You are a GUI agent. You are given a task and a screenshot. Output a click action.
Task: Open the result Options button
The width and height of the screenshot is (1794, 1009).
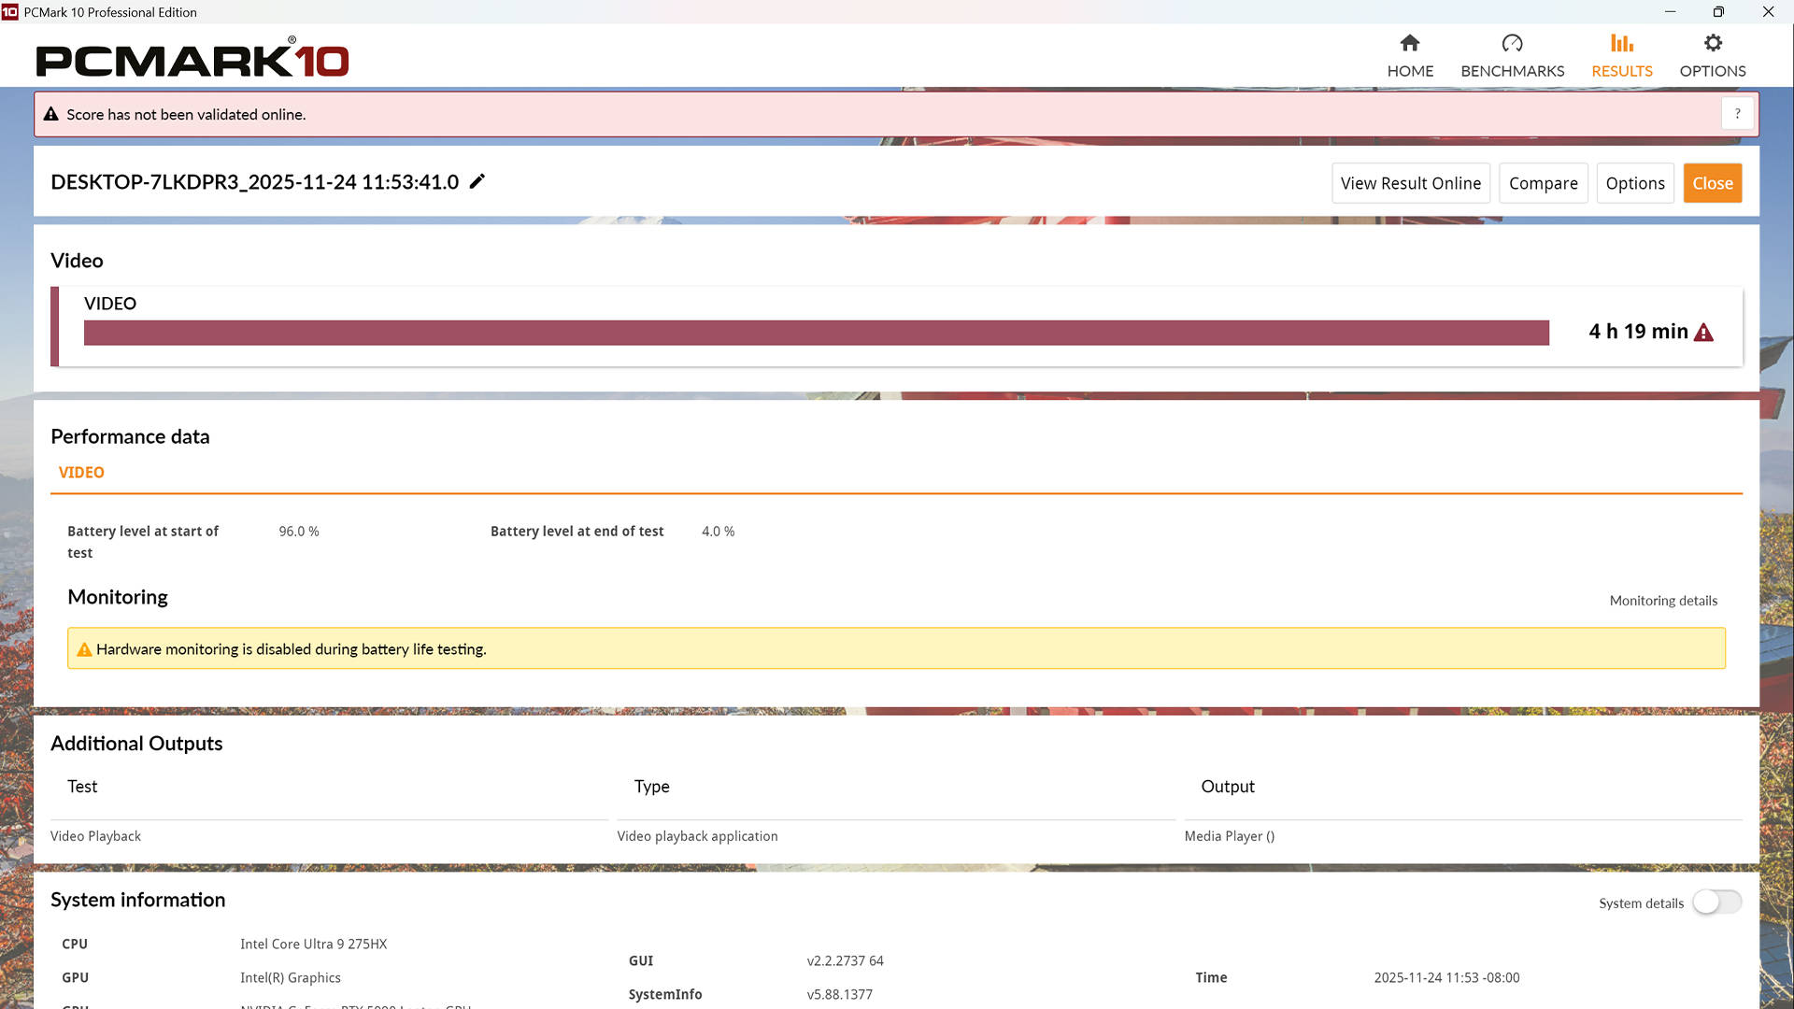(1635, 183)
